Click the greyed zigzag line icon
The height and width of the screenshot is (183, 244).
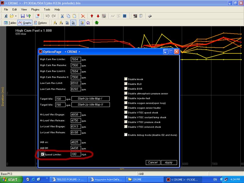click(x=113, y=16)
